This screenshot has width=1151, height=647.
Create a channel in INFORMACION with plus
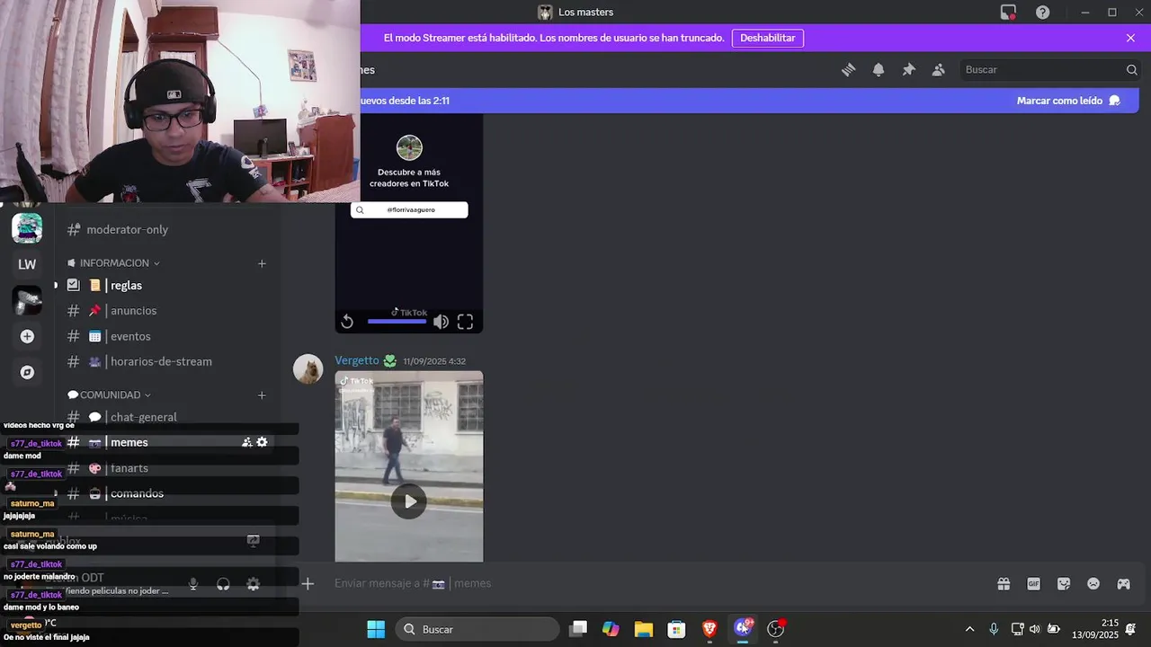(262, 263)
